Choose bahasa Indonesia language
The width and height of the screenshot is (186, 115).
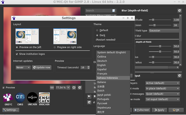coord(113,78)
